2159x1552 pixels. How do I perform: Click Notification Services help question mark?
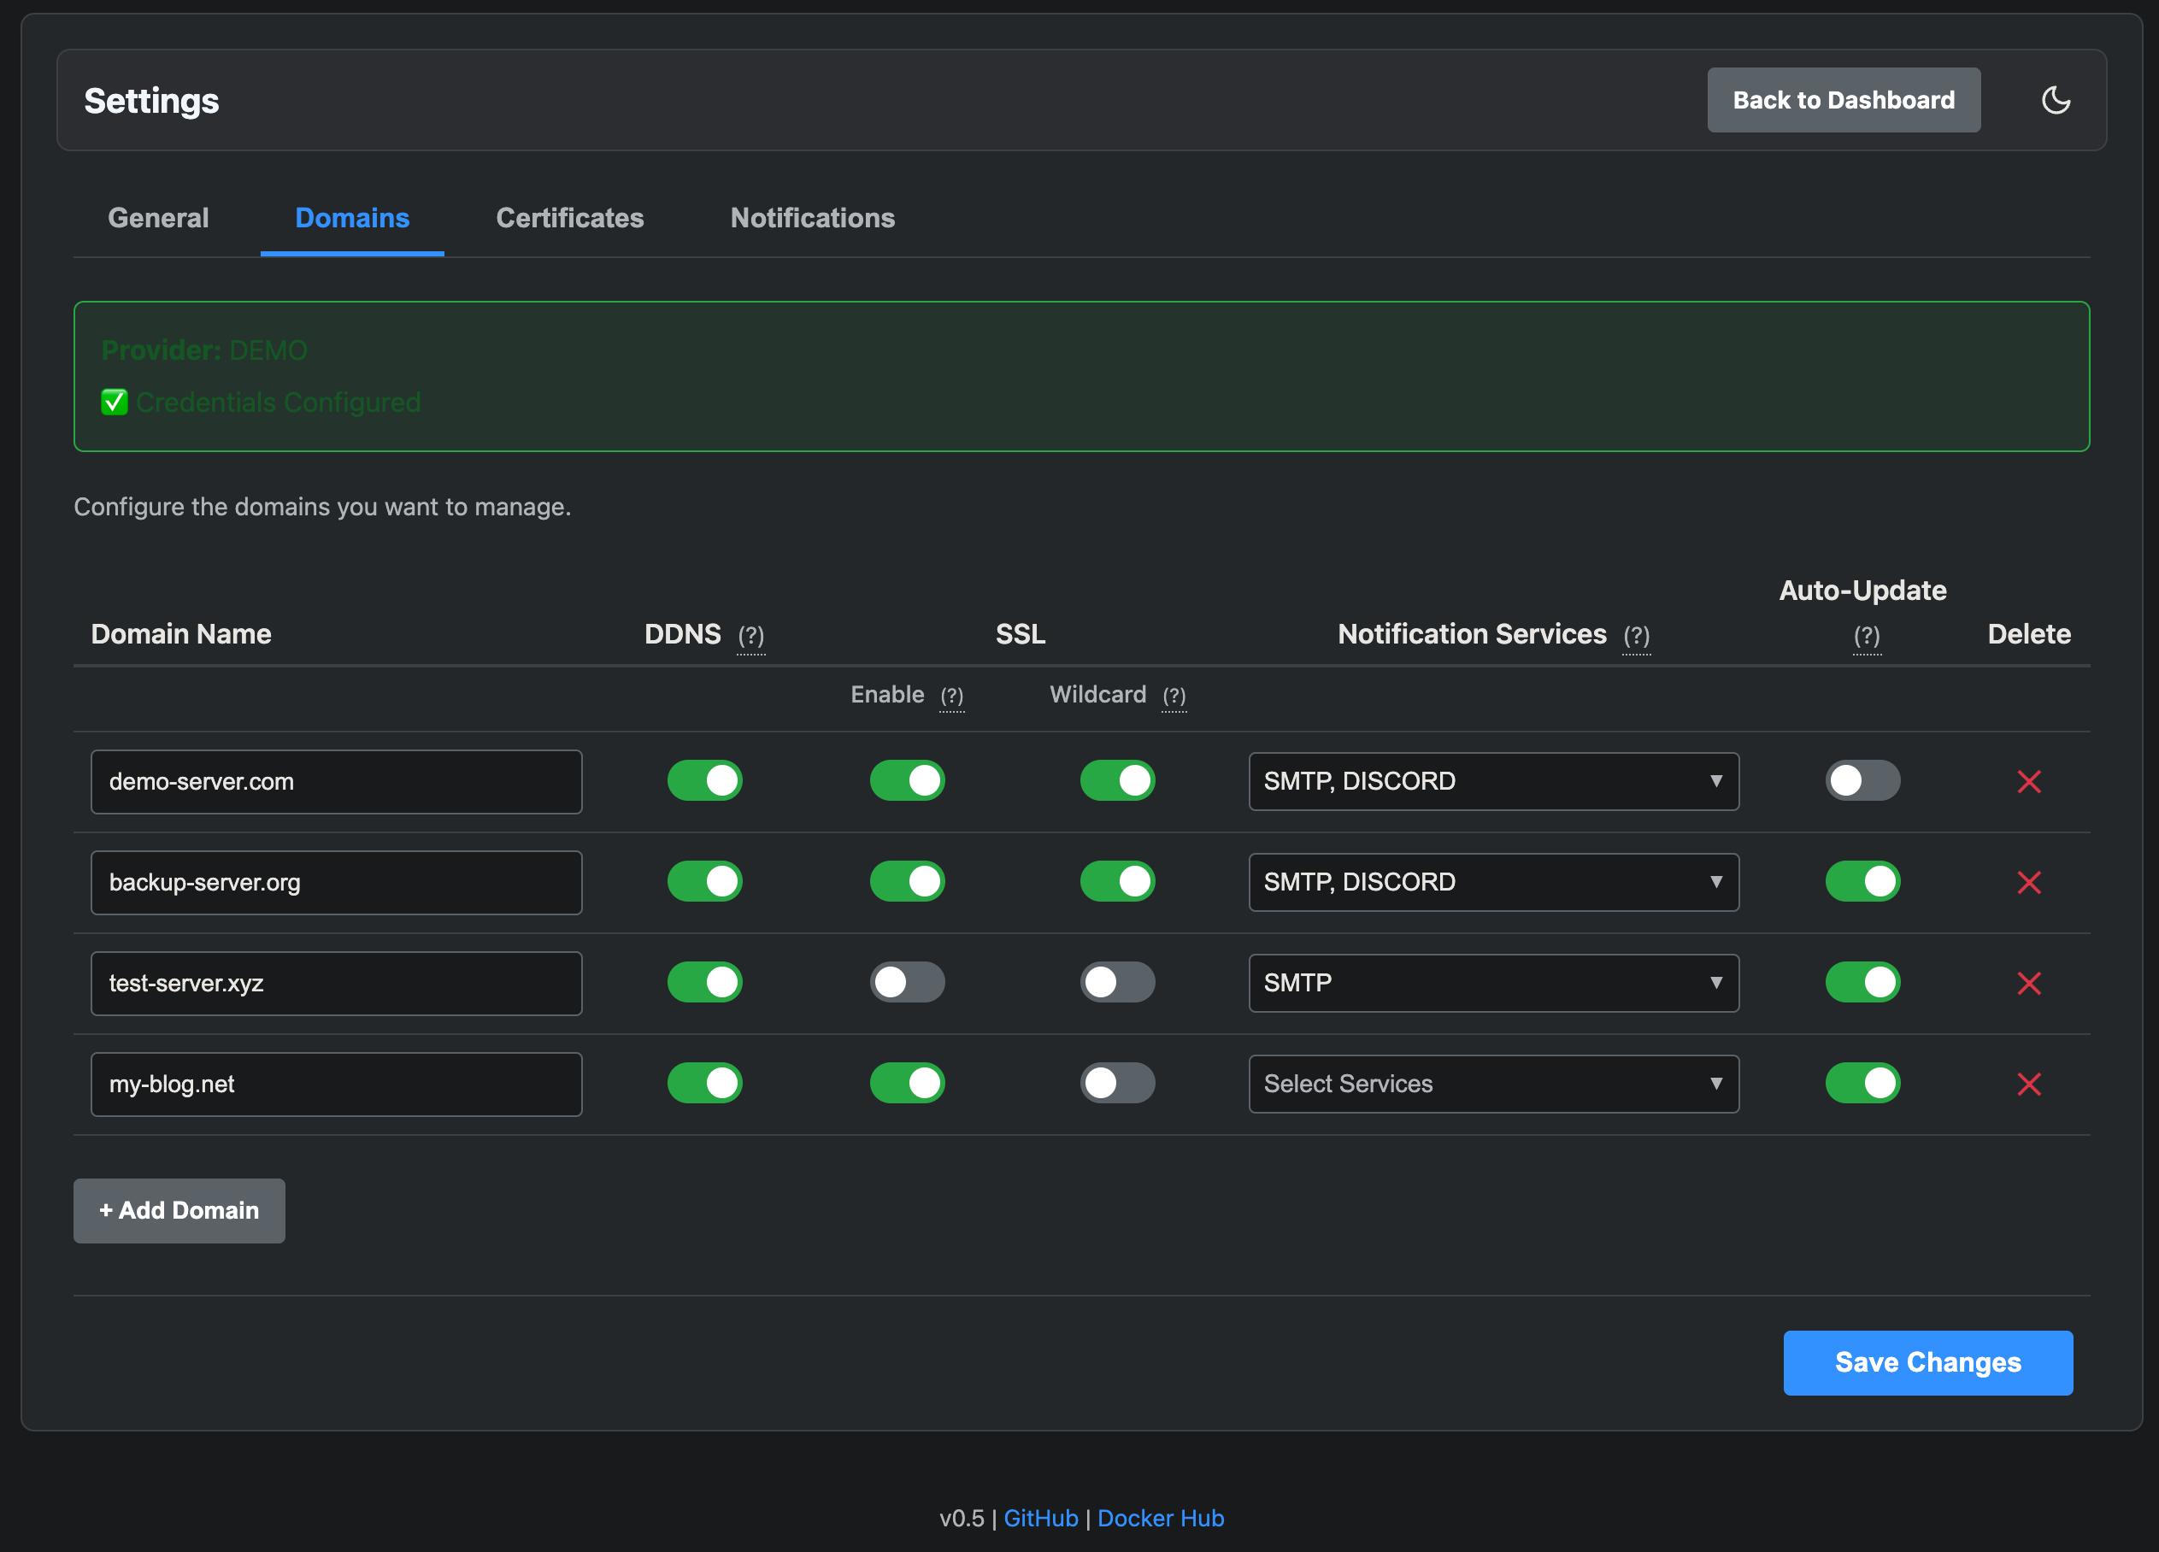point(1635,636)
